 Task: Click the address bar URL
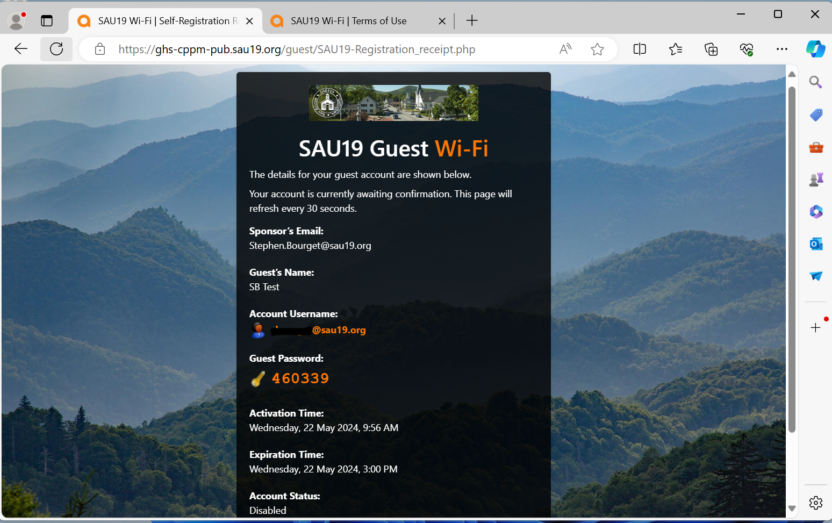tap(297, 49)
